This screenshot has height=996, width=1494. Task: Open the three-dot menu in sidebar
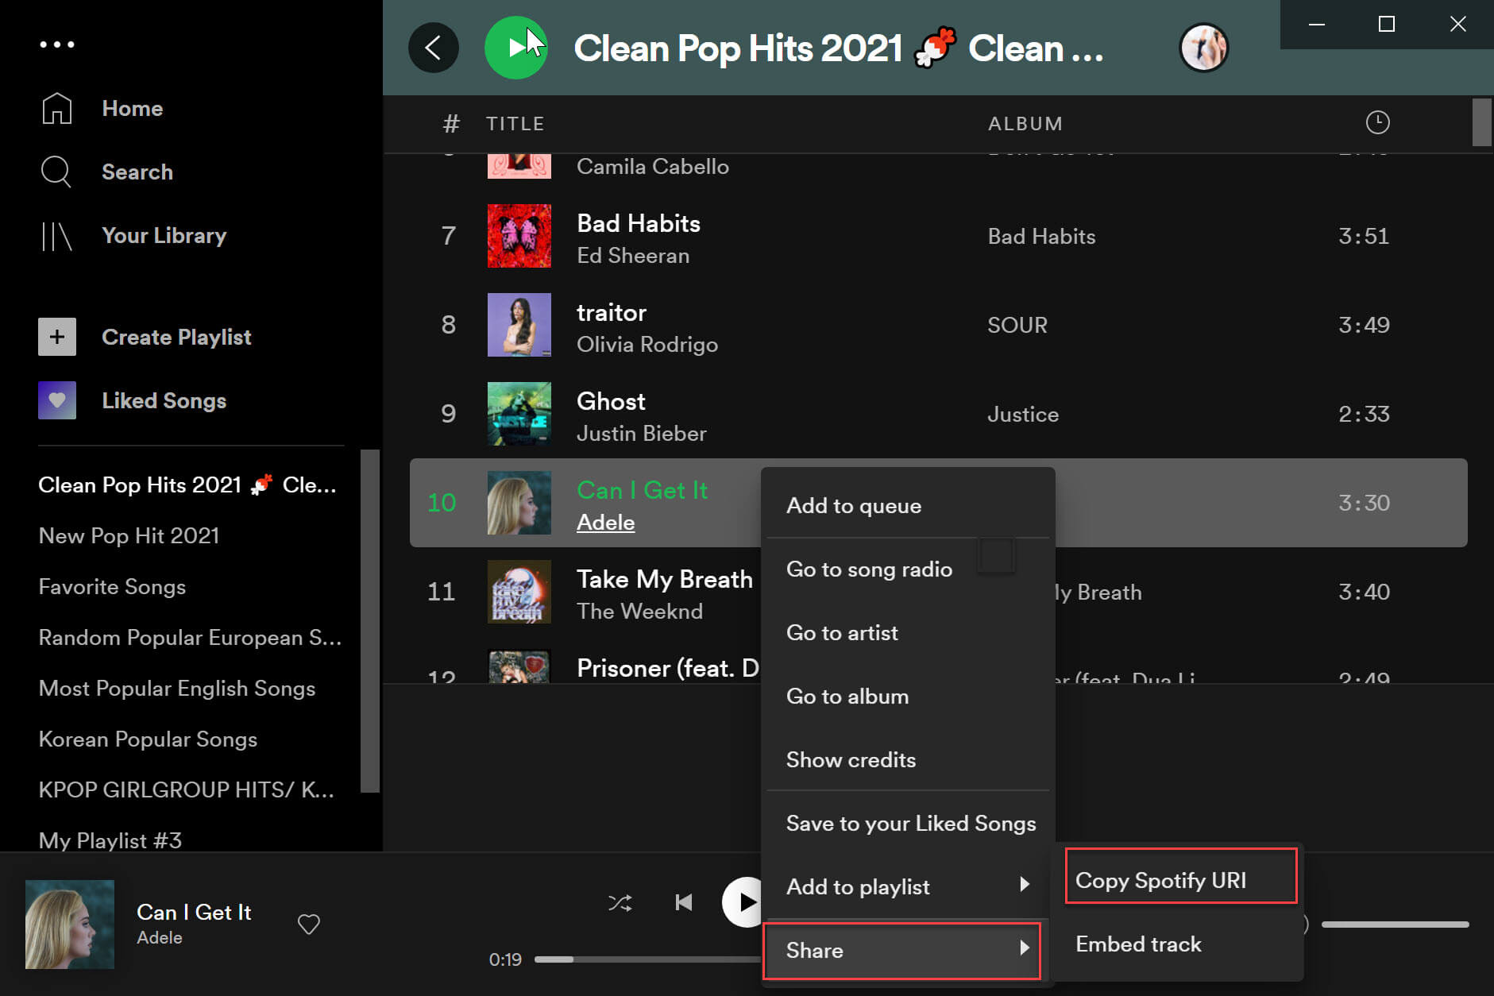coord(57,44)
